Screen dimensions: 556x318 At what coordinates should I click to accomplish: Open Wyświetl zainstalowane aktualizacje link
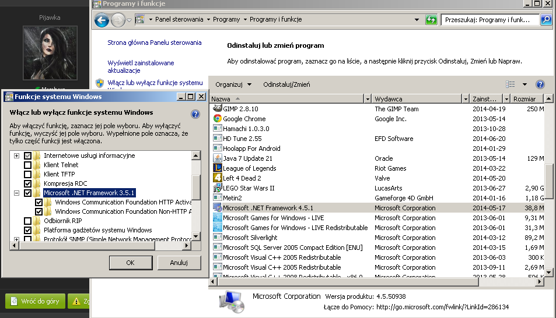(x=141, y=66)
